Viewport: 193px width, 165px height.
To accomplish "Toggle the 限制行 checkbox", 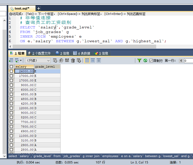I will (151, 60).
